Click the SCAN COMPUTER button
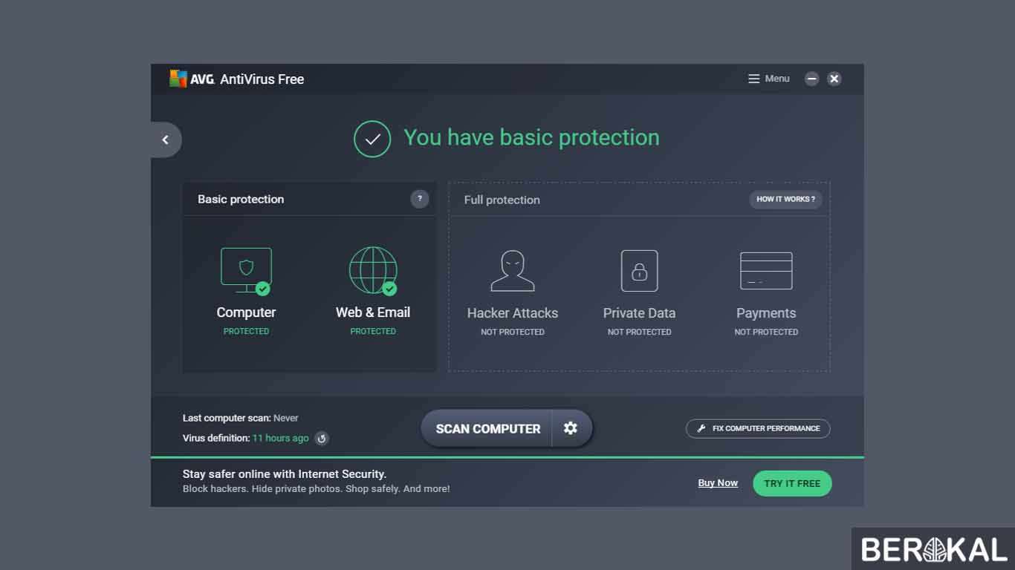The width and height of the screenshot is (1015, 570). click(x=487, y=429)
